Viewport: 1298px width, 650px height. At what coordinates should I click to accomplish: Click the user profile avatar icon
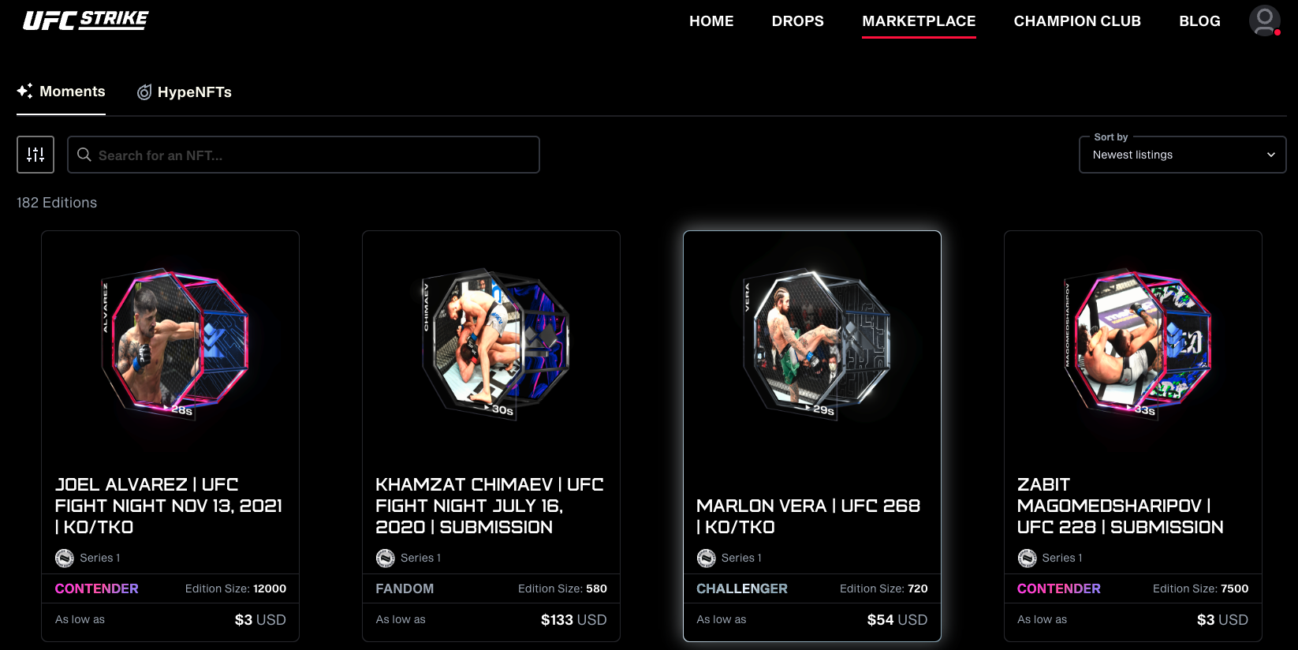pos(1264,21)
